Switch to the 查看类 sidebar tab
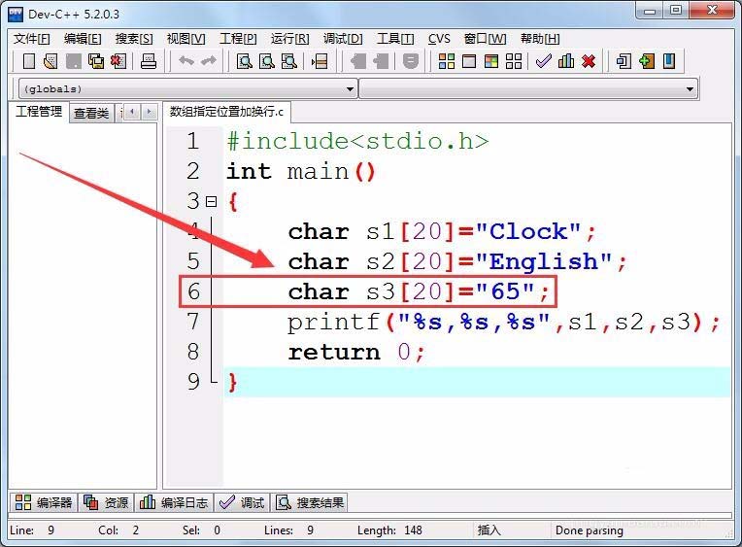Image resolution: width=742 pixels, height=547 pixels. pos(91,113)
